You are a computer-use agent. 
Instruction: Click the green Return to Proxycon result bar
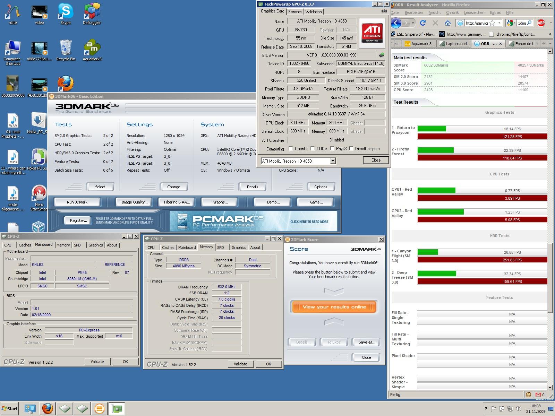pos(432,129)
